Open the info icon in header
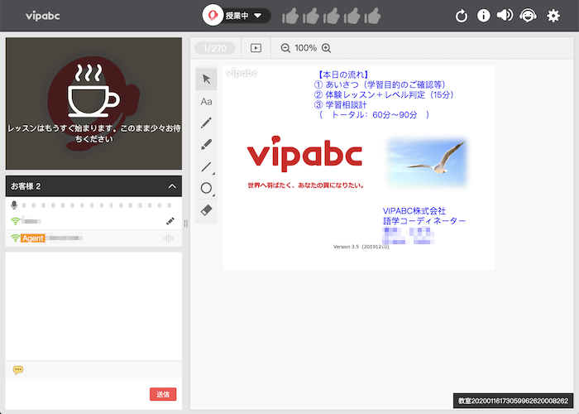Screen dimensions: 579x414 coord(483,16)
